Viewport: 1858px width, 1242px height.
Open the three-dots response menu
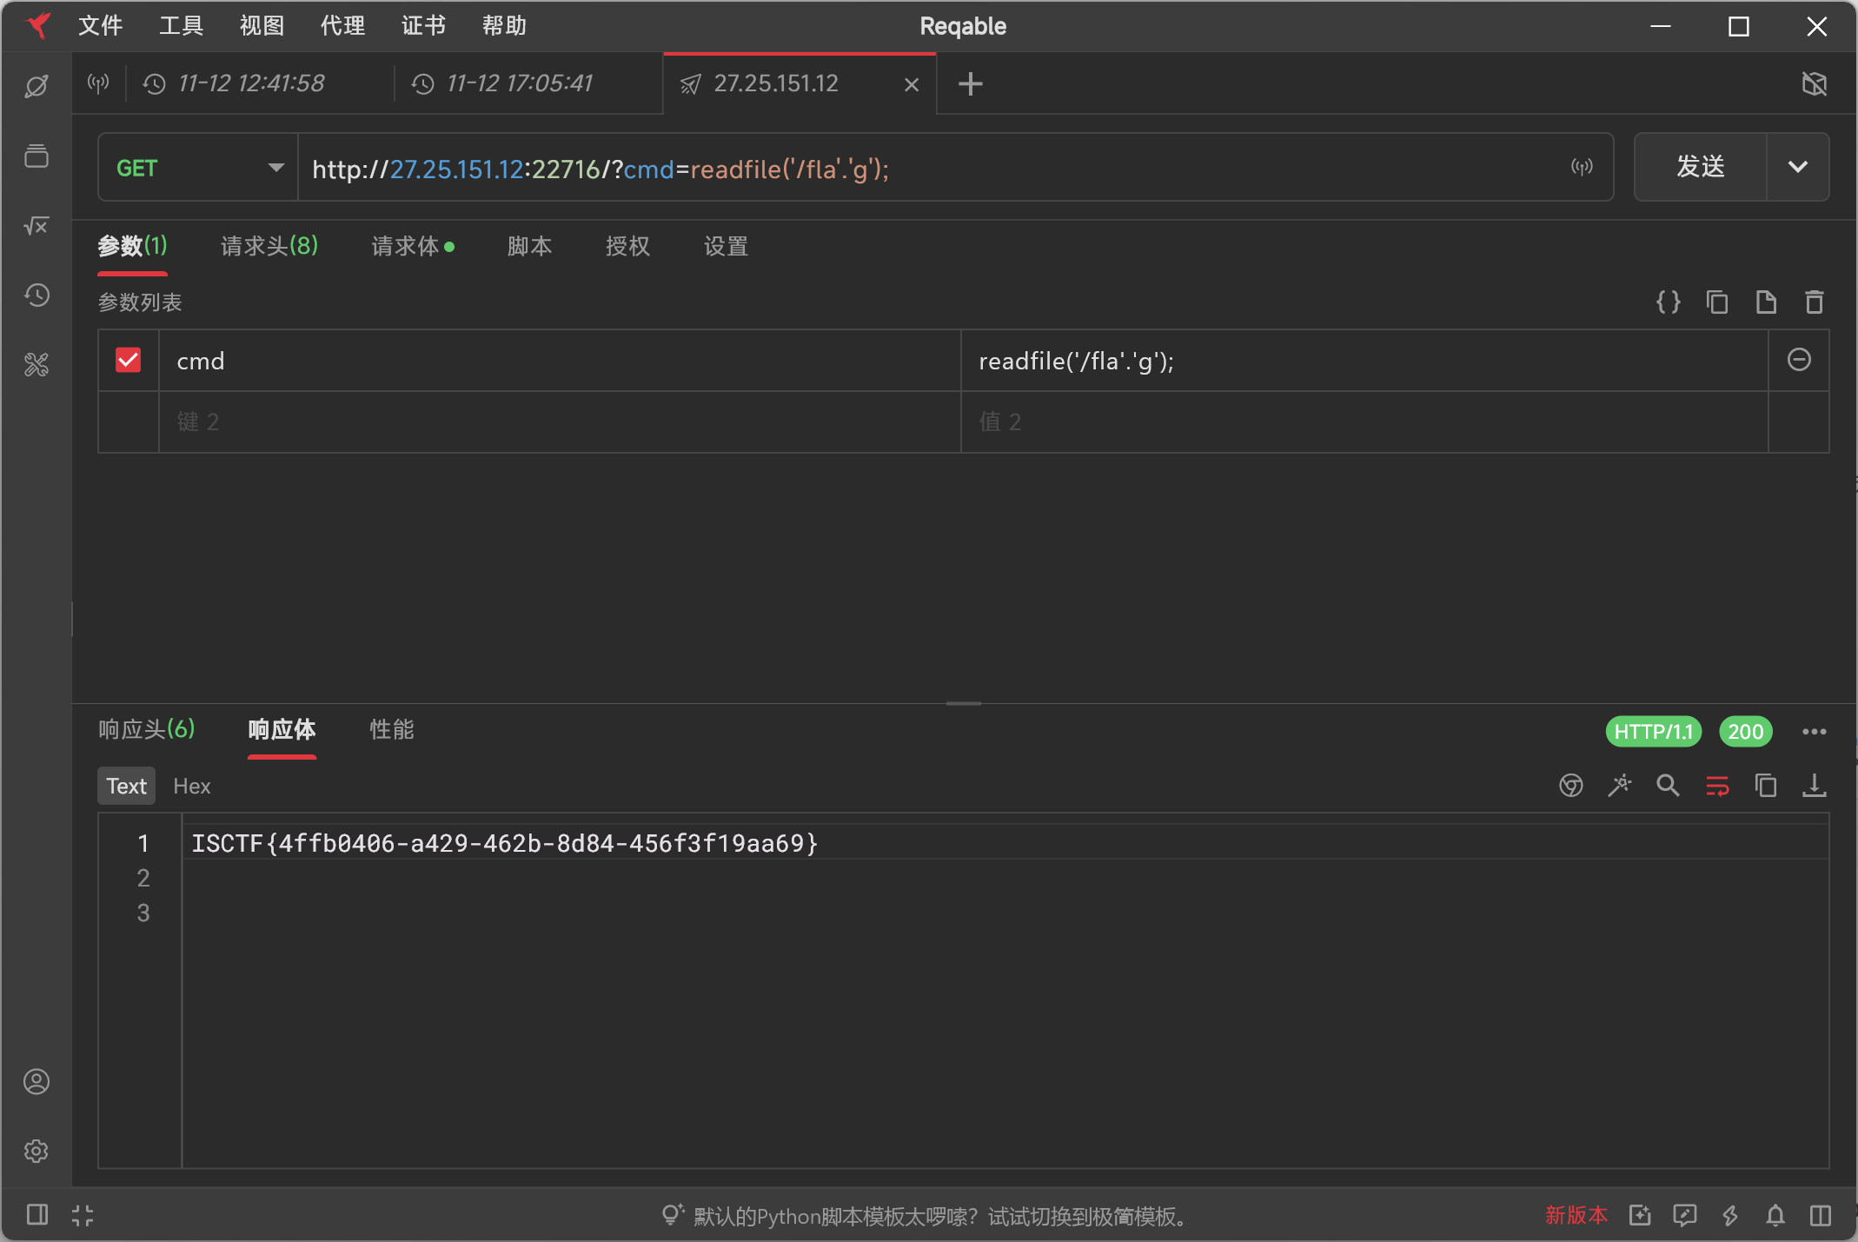click(1814, 732)
